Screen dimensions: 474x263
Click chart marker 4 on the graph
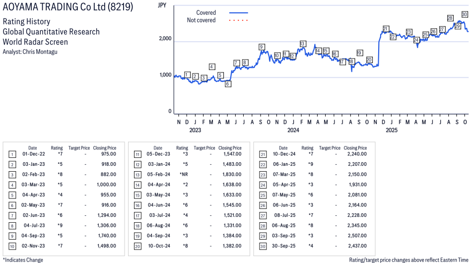212,67
